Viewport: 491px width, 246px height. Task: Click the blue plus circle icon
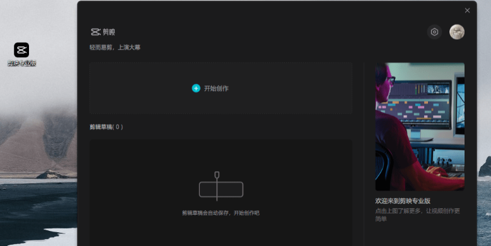point(196,89)
